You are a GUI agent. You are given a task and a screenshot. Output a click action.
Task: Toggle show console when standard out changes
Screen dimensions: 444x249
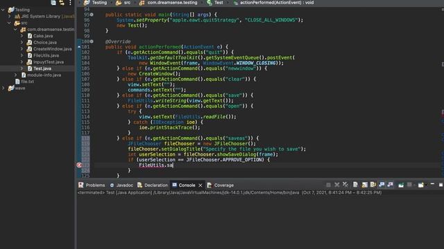[x=382, y=185]
